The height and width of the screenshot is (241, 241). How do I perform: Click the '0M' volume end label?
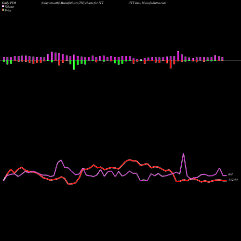pos(230,174)
